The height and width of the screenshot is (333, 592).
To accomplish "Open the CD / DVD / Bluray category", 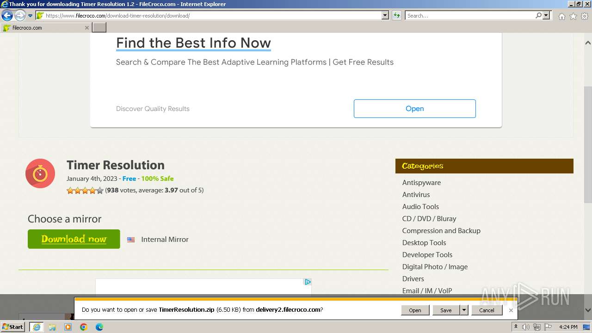I will tap(429, 219).
